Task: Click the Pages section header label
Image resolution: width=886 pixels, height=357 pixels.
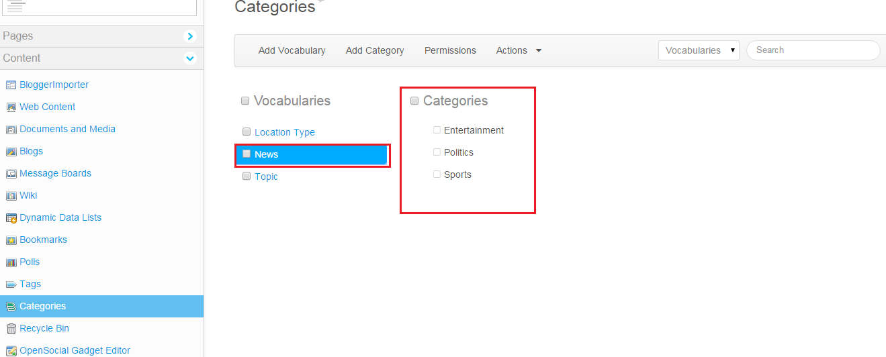Action: (17, 36)
